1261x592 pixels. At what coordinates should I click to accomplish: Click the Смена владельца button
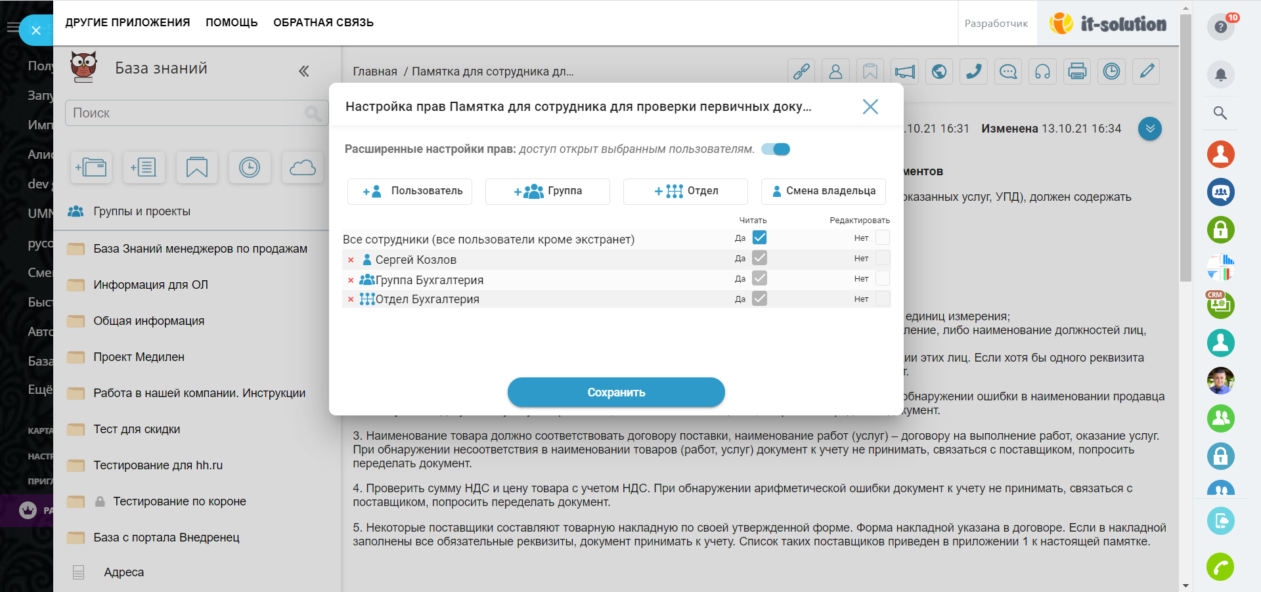(824, 191)
